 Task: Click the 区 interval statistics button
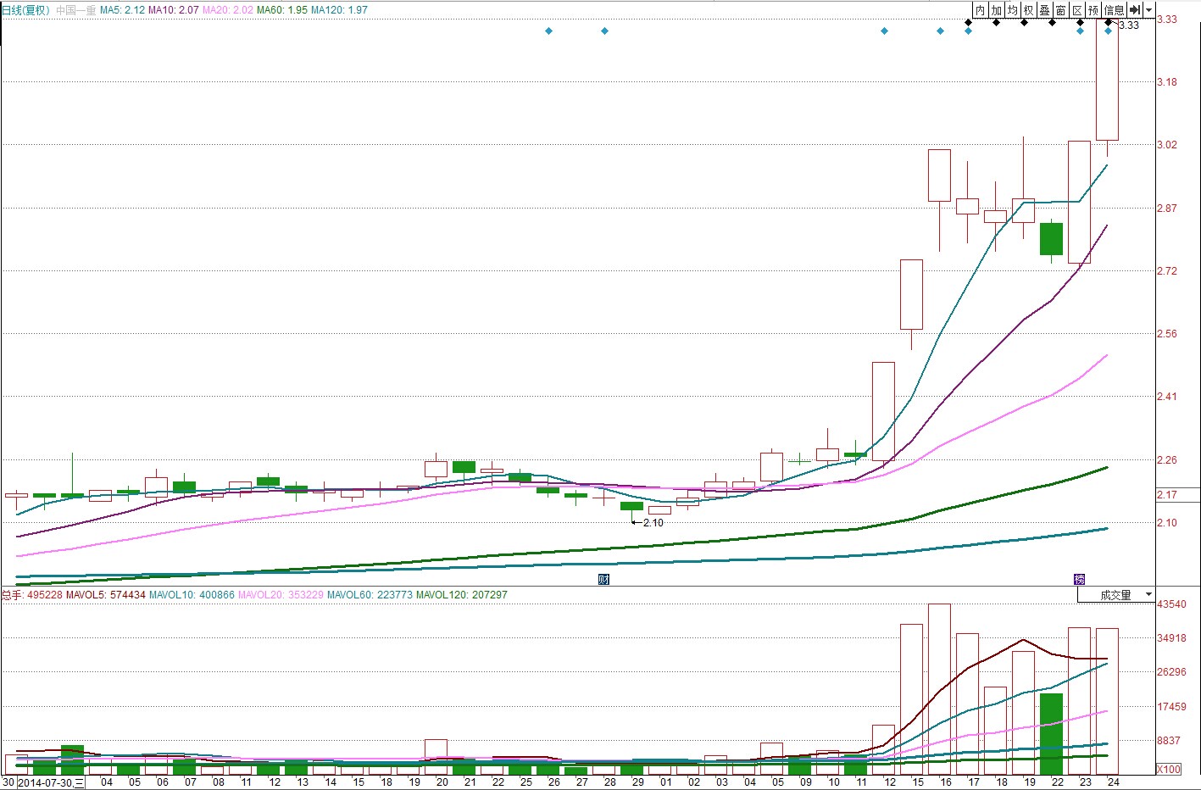[1077, 10]
